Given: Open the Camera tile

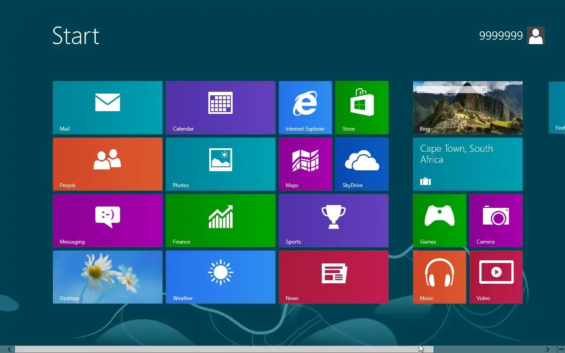Looking at the screenshot, I should tap(496, 221).
